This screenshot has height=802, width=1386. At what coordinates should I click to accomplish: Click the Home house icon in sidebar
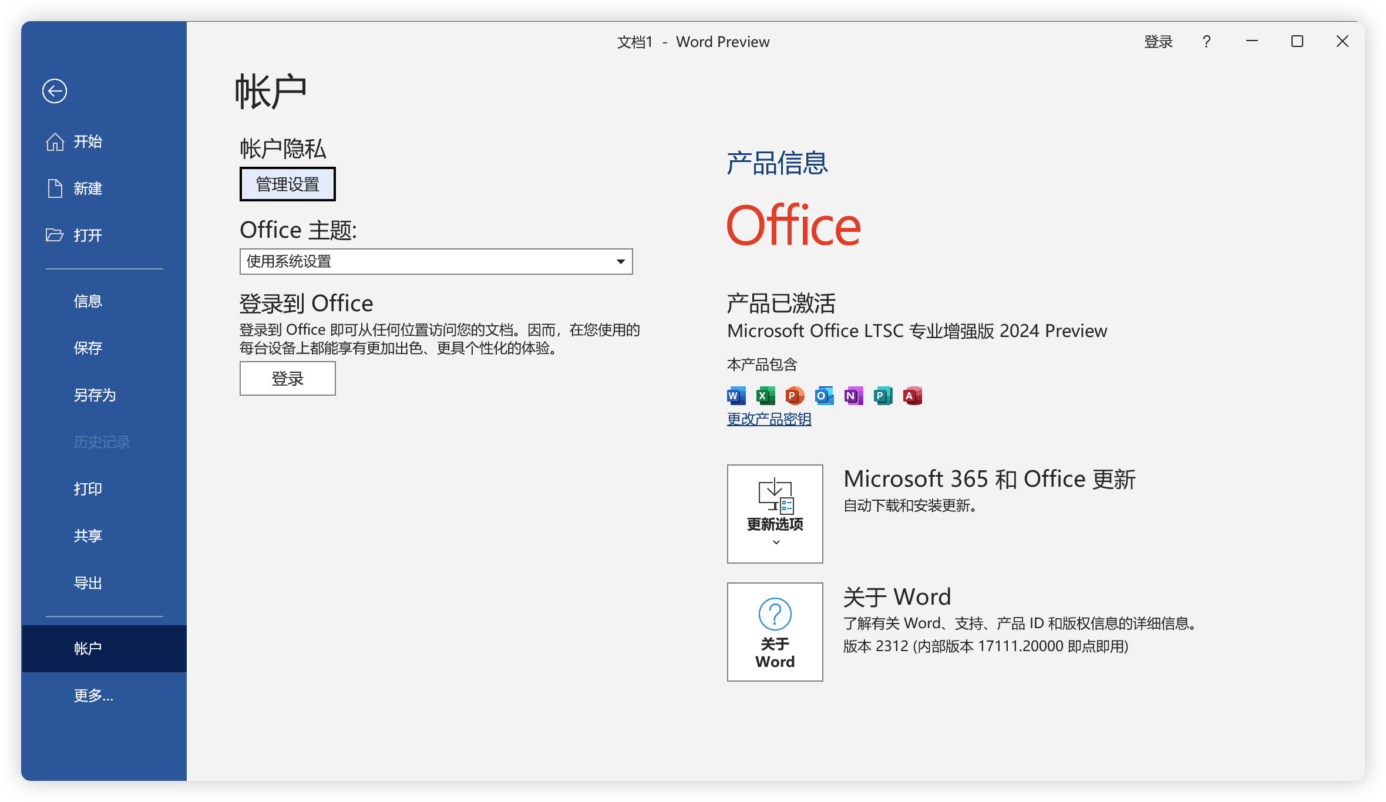point(55,141)
